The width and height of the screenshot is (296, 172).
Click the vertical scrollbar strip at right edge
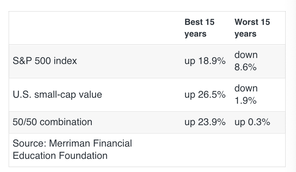(x=291, y=86)
